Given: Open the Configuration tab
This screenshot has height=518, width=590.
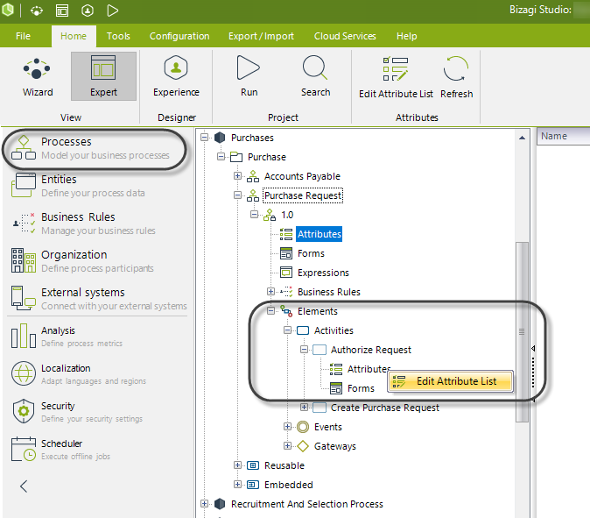Looking at the screenshot, I should pyautogui.click(x=179, y=36).
